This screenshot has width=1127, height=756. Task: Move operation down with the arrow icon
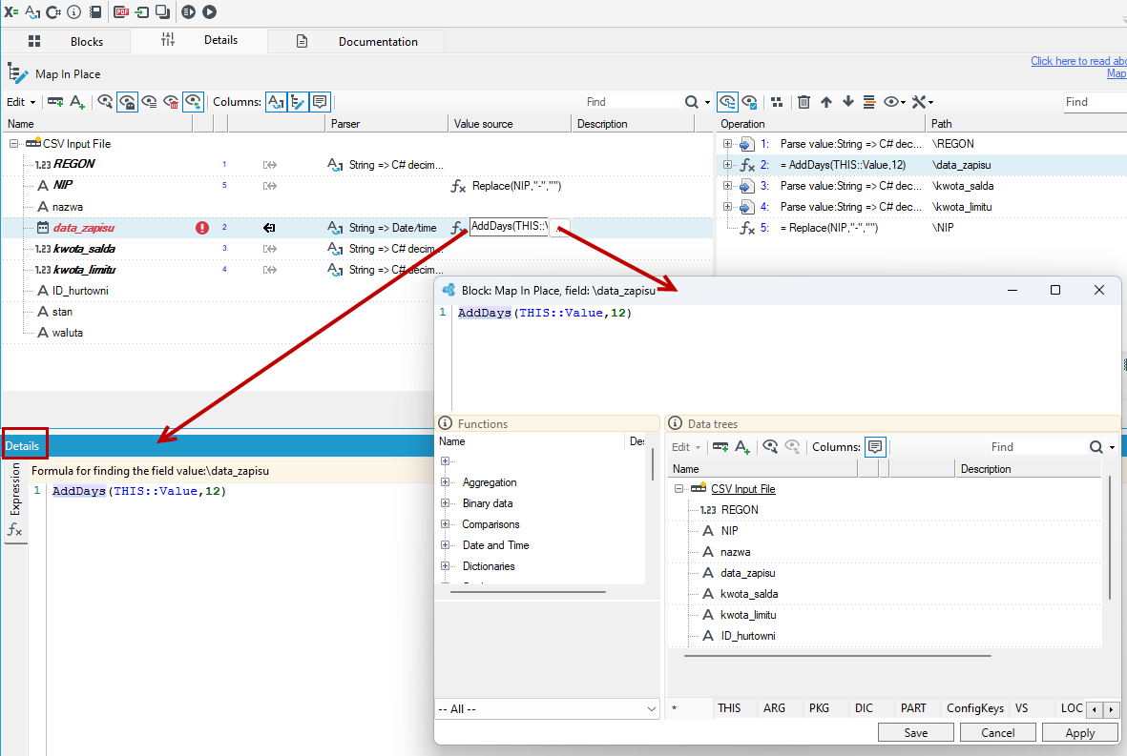point(848,102)
